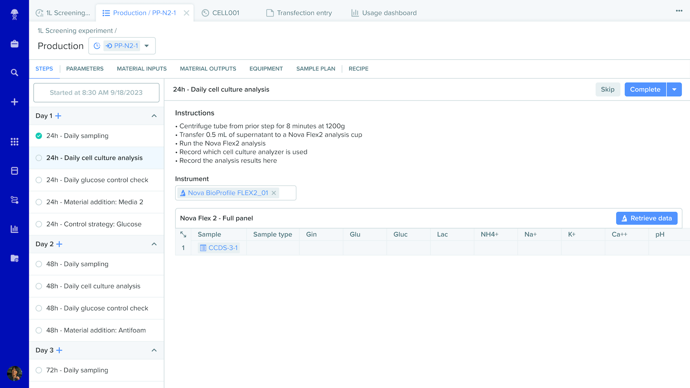Click the workflows icon in sidebar
The image size is (690, 388).
pyautogui.click(x=14, y=200)
